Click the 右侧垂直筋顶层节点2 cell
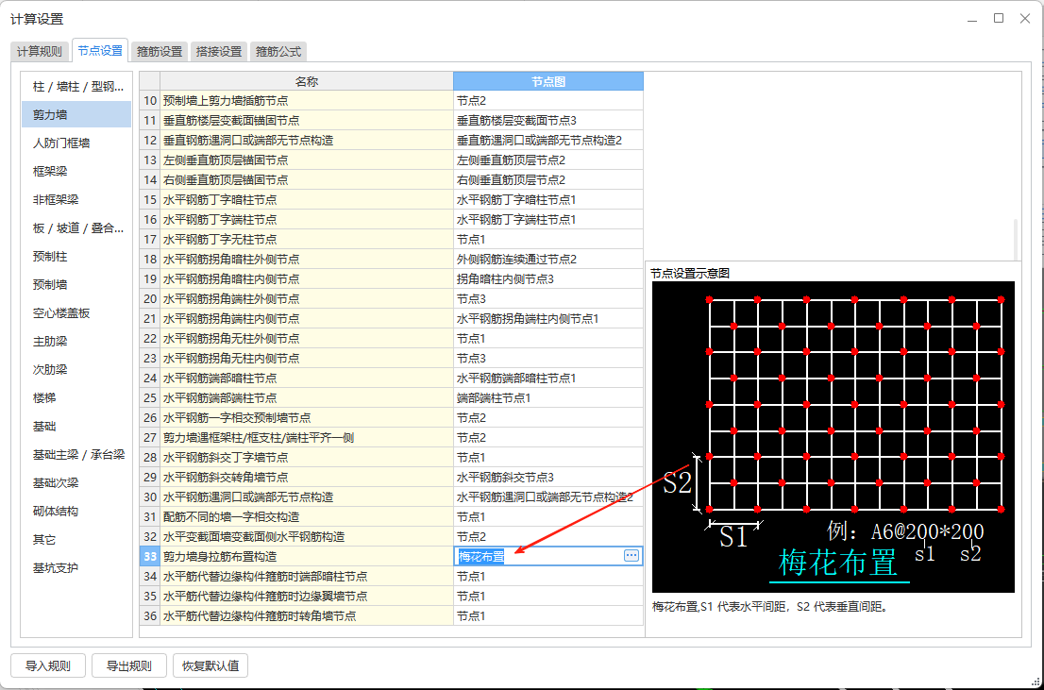Viewport: 1044px width, 690px height. 548,180
